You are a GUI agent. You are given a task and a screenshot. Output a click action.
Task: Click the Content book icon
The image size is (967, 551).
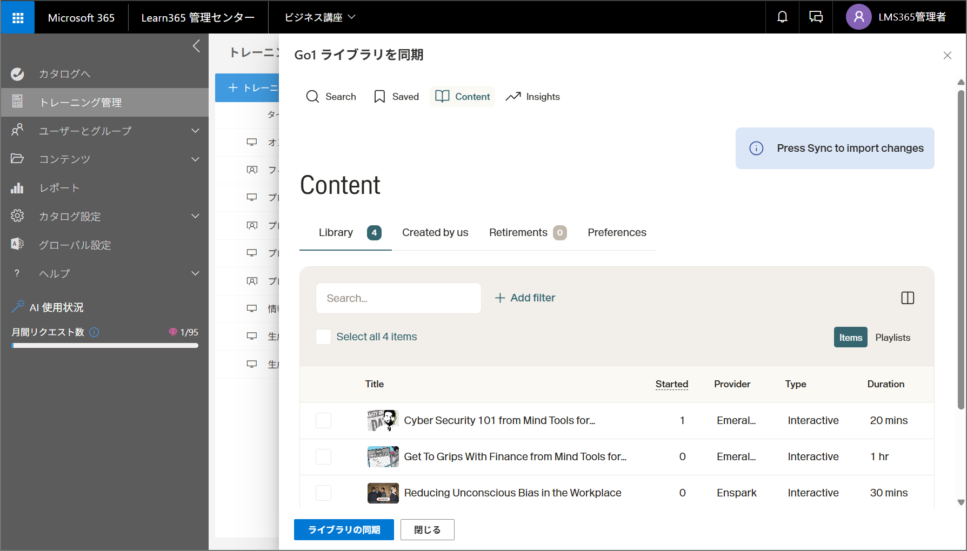(442, 97)
